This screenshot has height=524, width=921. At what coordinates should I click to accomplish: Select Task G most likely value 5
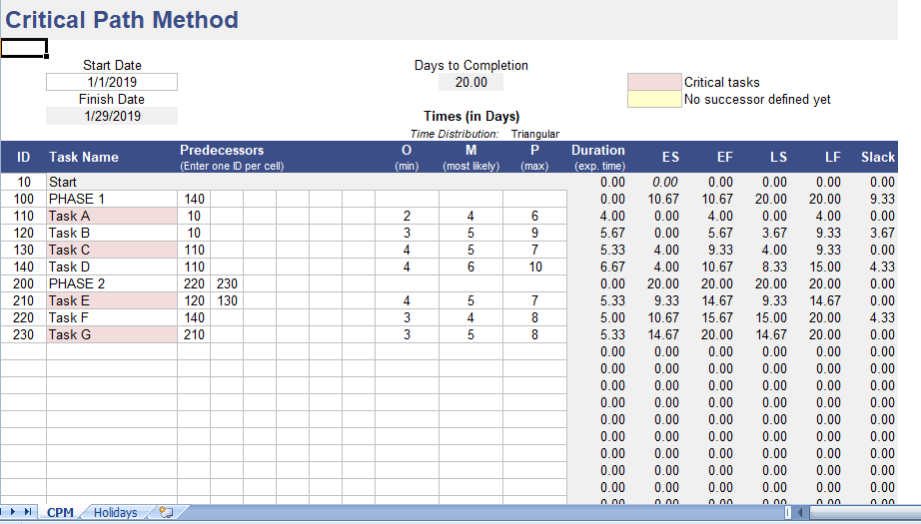coord(470,335)
